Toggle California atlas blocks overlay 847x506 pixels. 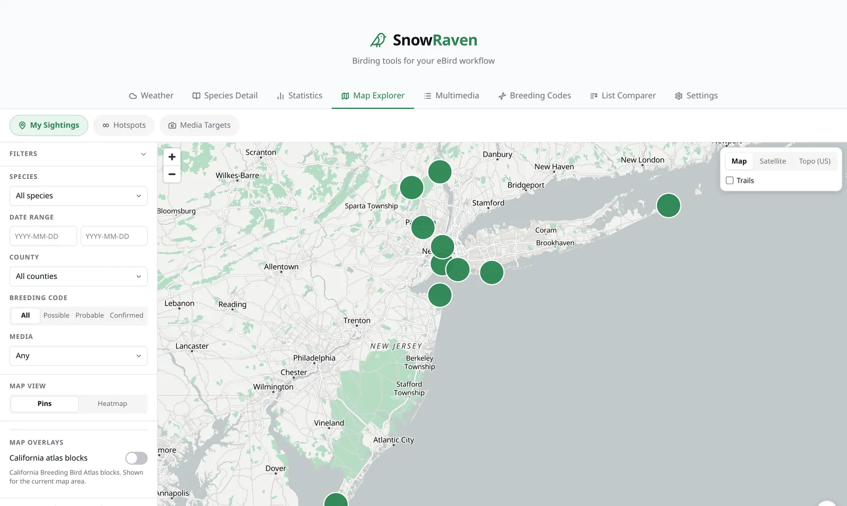[136, 458]
